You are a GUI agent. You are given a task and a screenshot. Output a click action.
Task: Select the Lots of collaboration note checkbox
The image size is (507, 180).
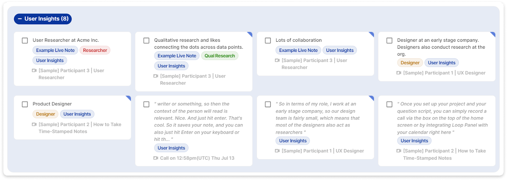click(268, 40)
